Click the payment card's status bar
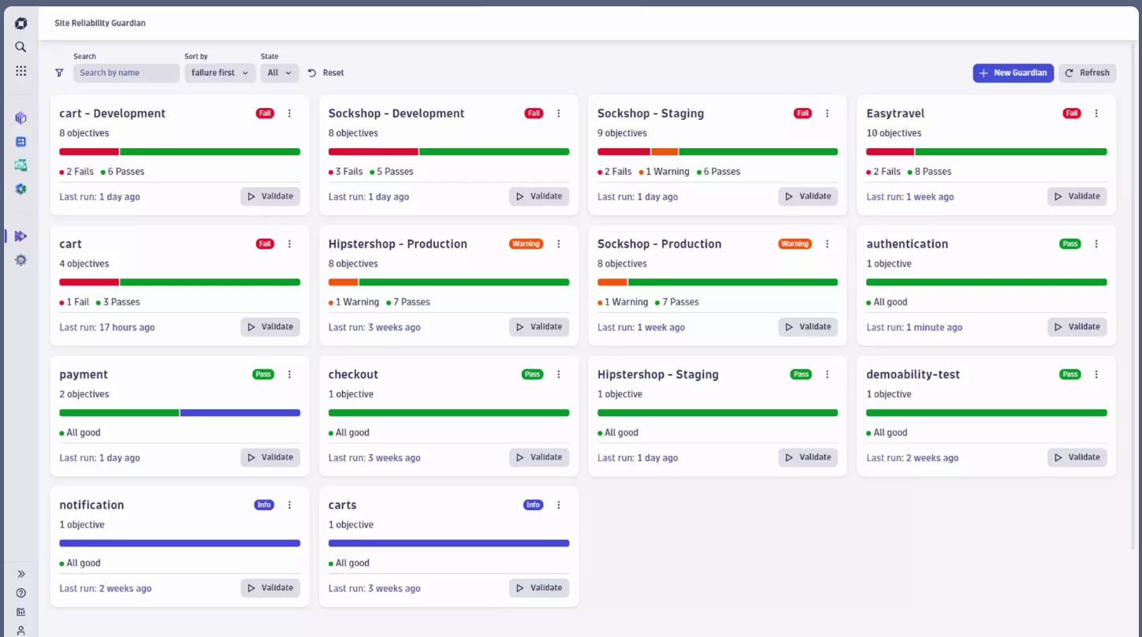 pyautogui.click(x=180, y=412)
